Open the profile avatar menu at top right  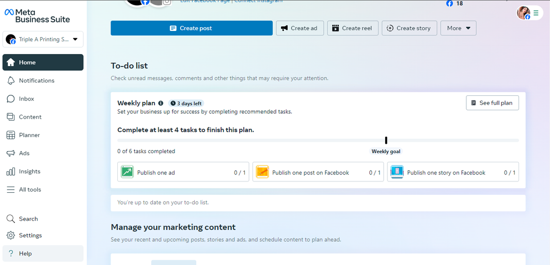tap(530, 13)
